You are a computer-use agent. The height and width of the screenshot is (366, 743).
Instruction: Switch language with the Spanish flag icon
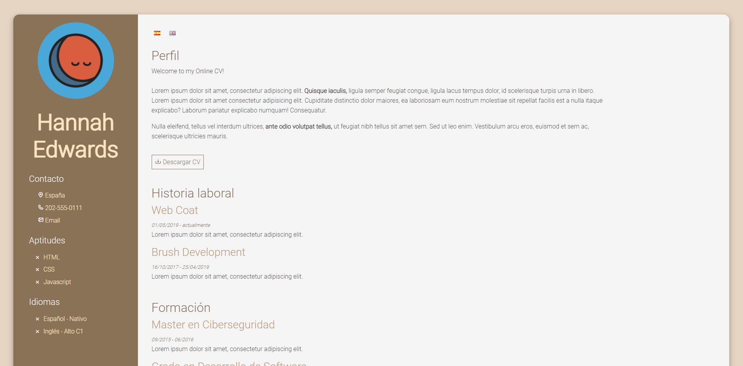(157, 33)
